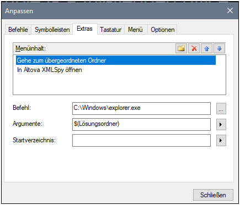Move menu entry up with the arrow icon
This screenshot has width=240, height=205.
[206, 48]
